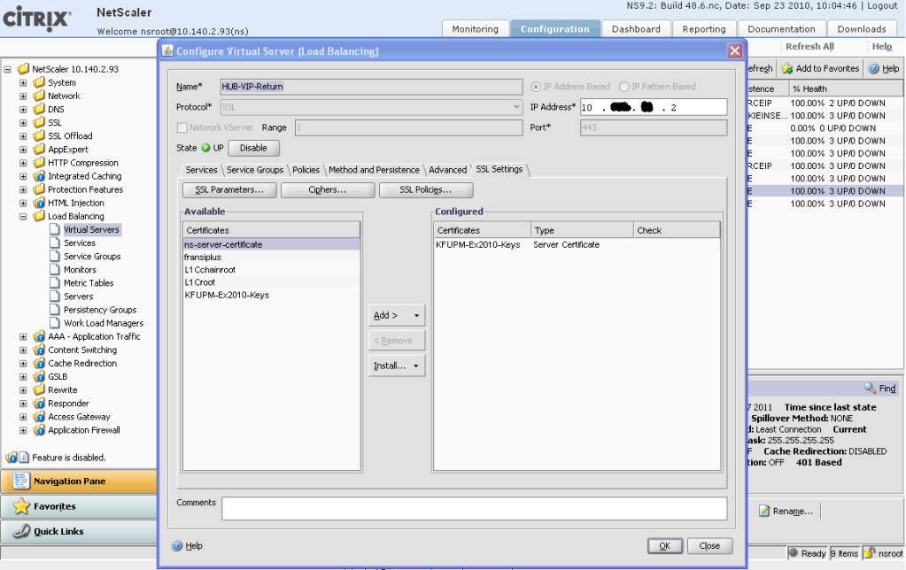906x570 pixels.
Task: Collapse the Load Balancing tree node
Action: pos(23,217)
